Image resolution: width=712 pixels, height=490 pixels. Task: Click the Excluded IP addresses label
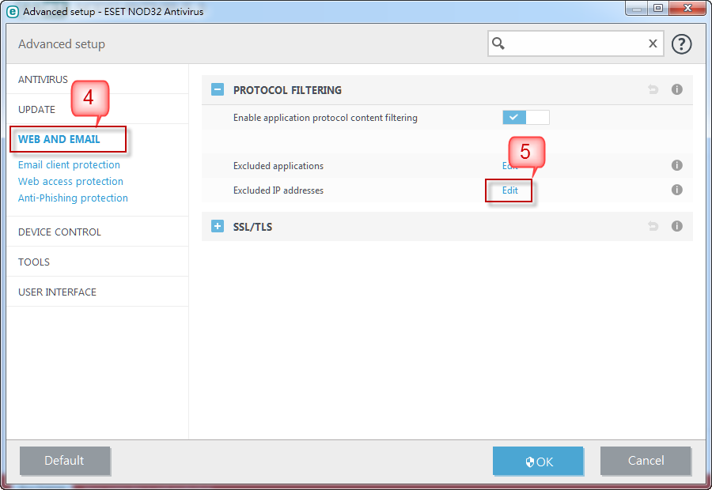(x=278, y=190)
